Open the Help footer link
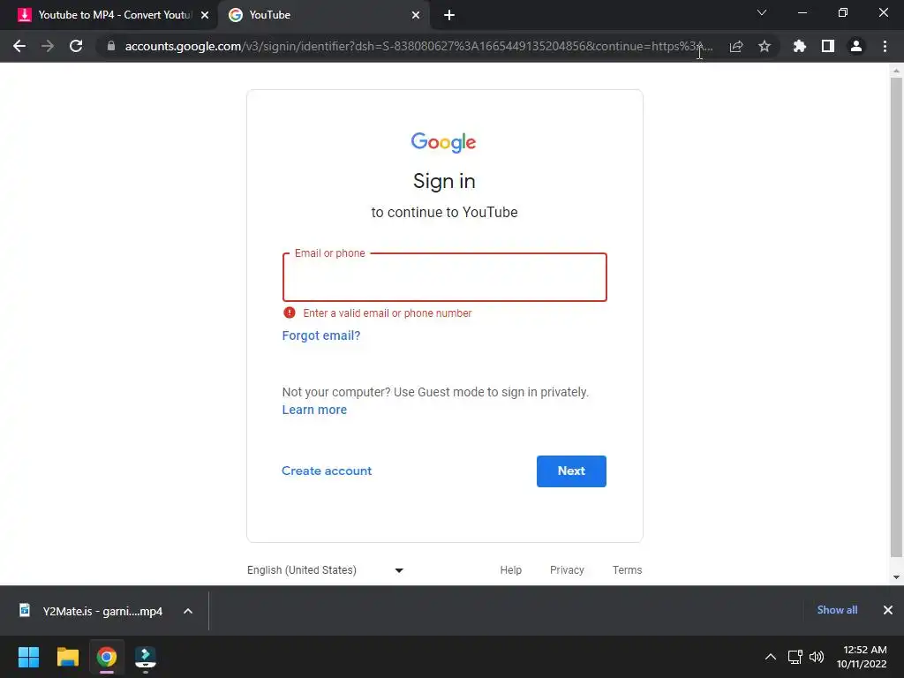Screen dimensions: 904x678 (x=511, y=570)
